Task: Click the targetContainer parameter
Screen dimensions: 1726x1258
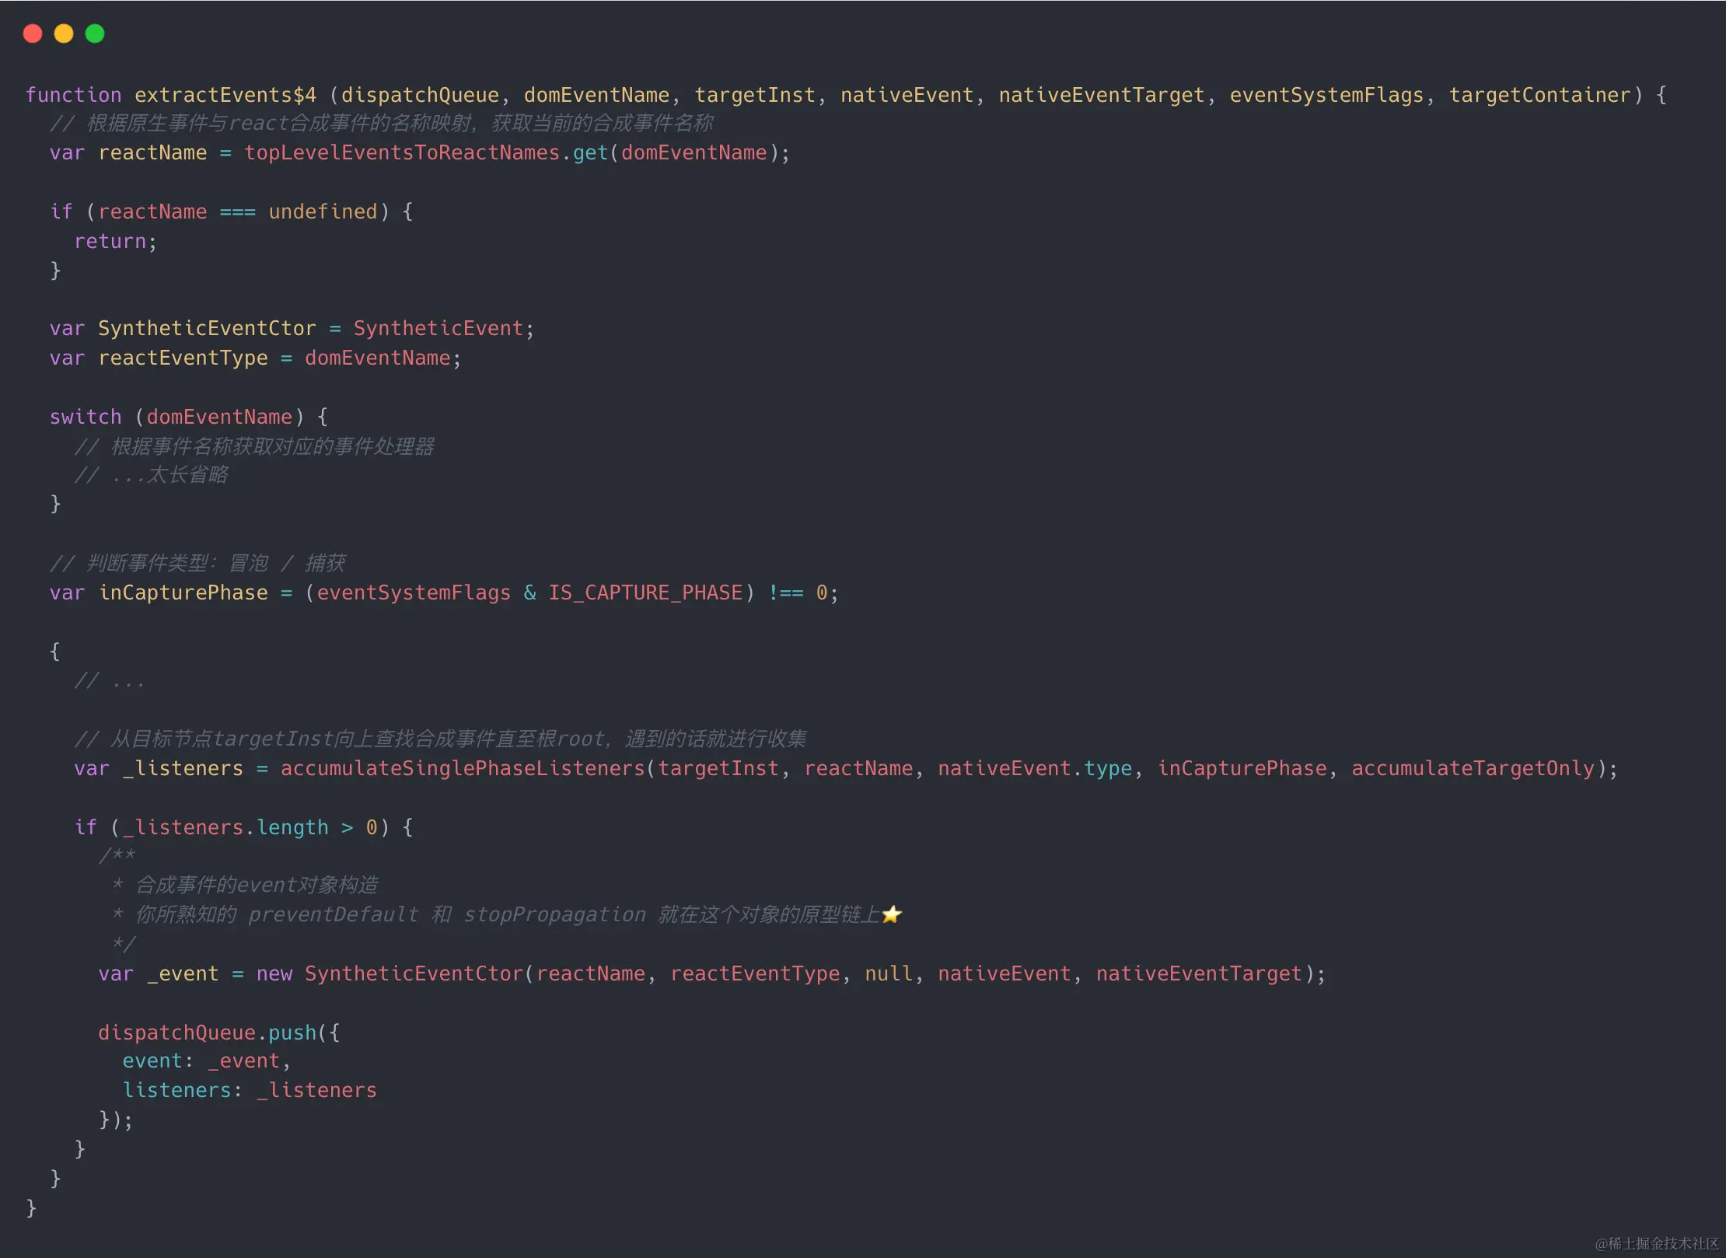Action: [x=1539, y=95]
